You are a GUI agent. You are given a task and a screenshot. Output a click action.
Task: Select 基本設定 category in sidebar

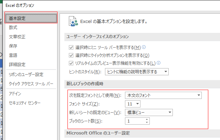pyautogui.click(x=31, y=18)
